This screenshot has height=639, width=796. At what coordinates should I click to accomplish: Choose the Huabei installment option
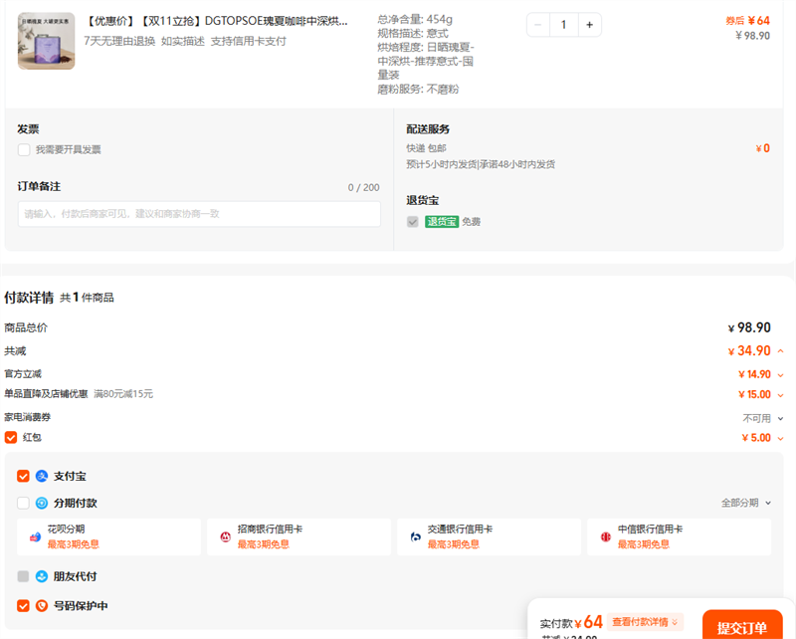tap(108, 536)
